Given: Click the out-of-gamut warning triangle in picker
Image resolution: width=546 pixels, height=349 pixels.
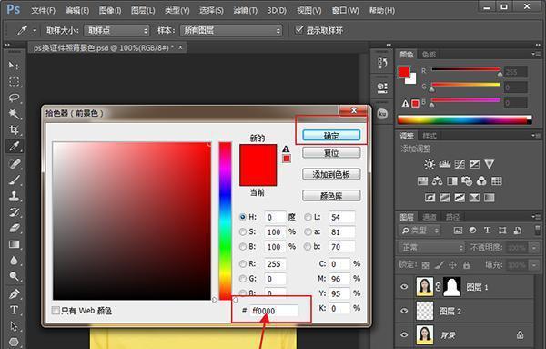Looking at the screenshot, I should (286, 149).
